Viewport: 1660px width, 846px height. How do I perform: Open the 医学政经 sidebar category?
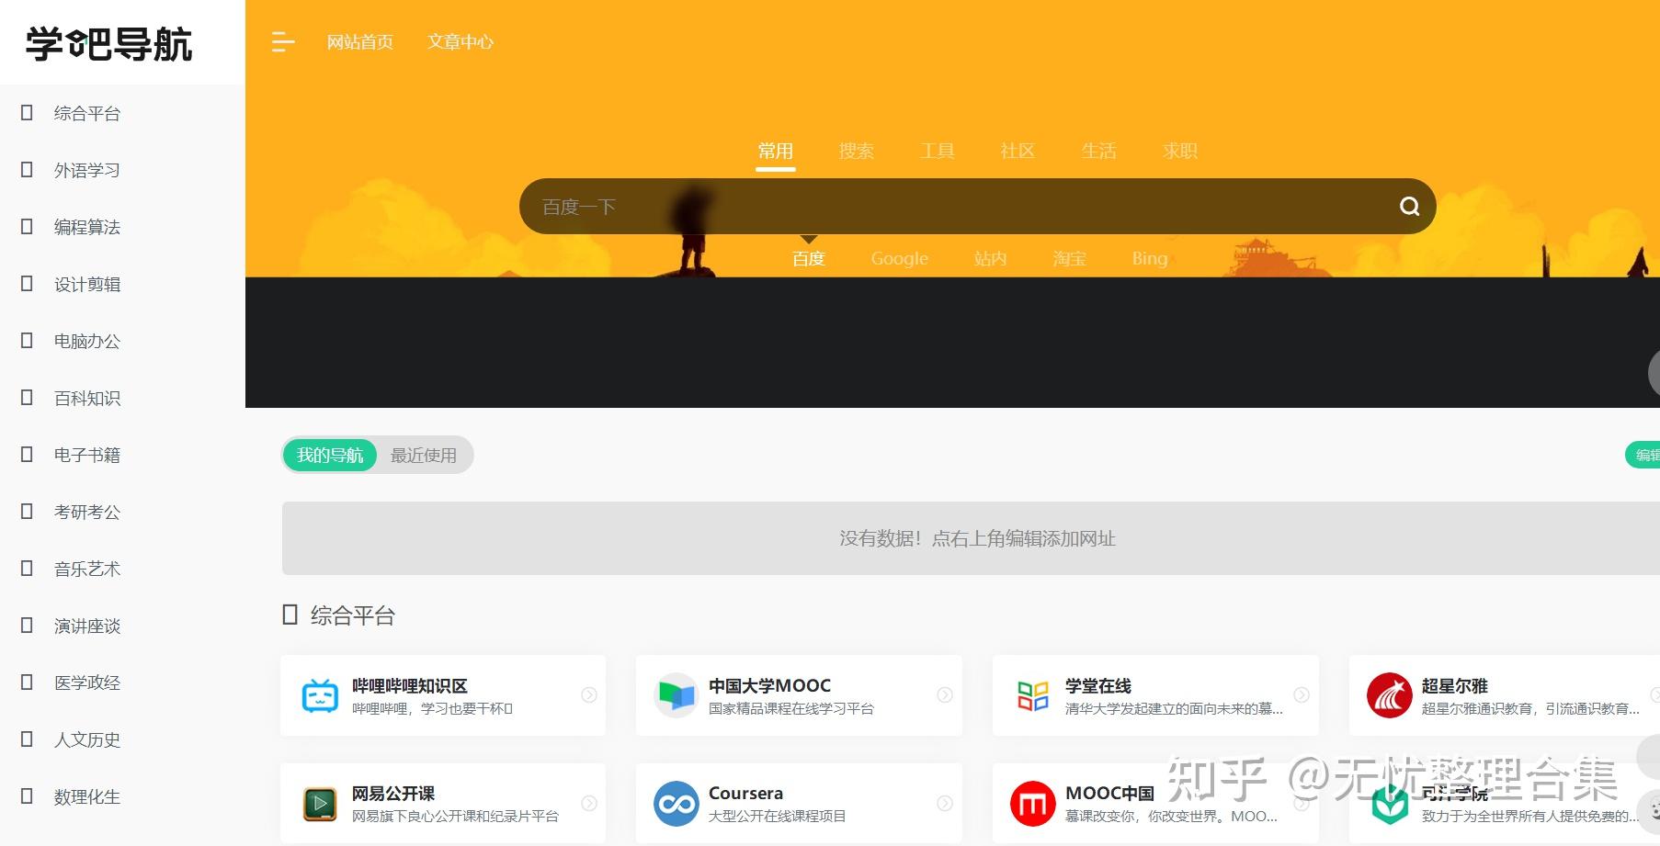tap(87, 682)
